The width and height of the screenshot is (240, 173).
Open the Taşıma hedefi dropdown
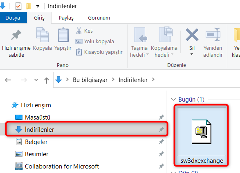(x=139, y=51)
